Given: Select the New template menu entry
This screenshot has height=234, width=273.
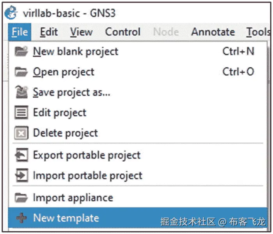Looking at the screenshot, I should point(66,218).
